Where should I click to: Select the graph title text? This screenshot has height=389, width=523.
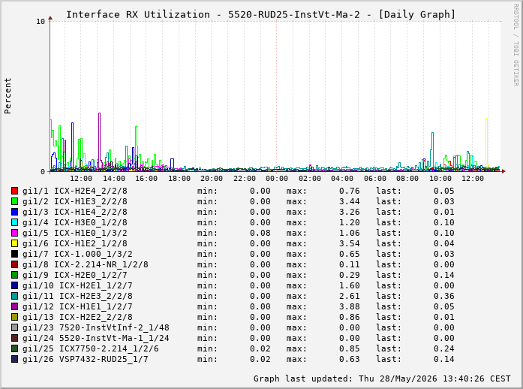tap(260, 15)
